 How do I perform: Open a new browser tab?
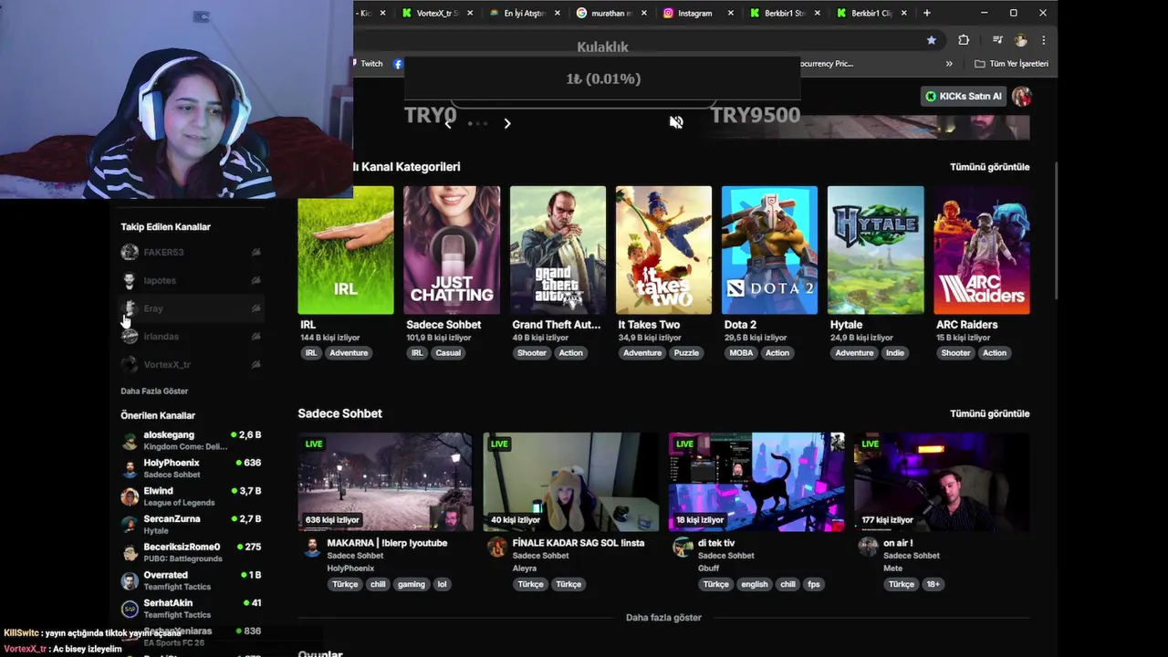(x=927, y=13)
